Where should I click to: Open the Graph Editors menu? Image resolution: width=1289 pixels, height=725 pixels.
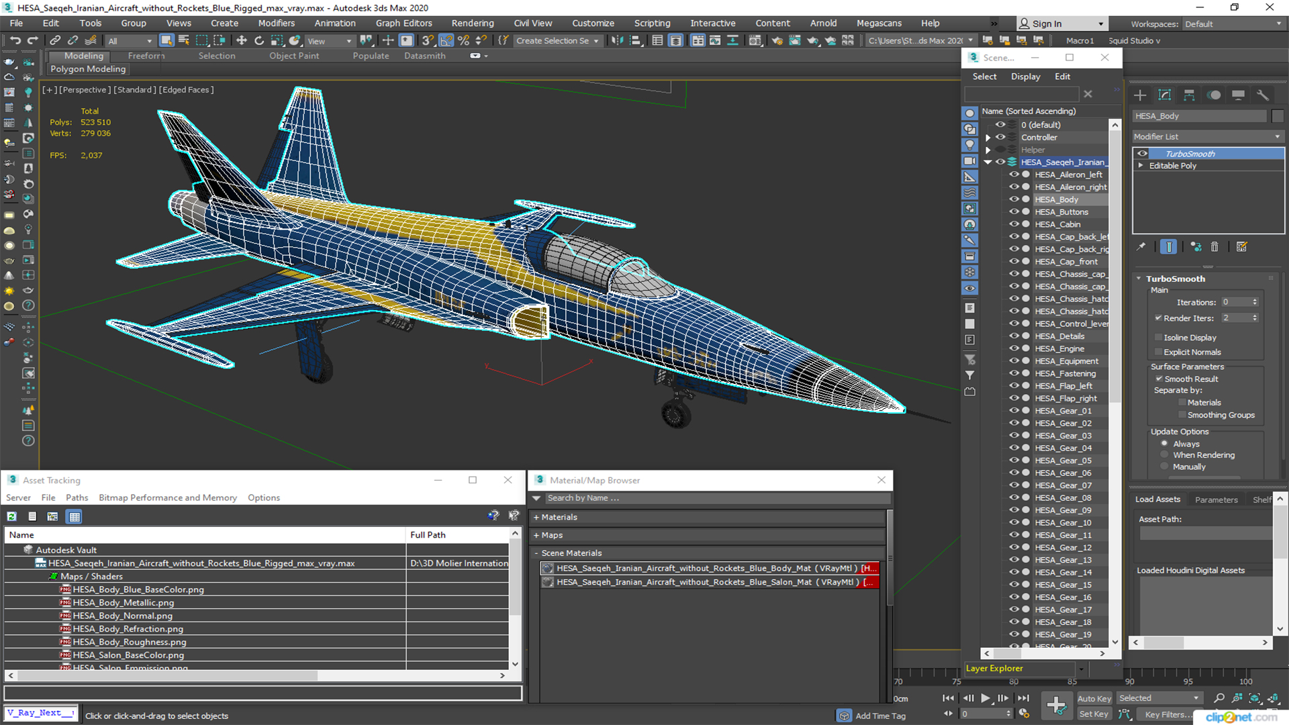tap(403, 23)
